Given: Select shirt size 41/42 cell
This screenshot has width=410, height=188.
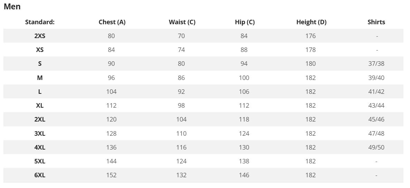Looking at the screenshot, I should pyautogui.click(x=376, y=91).
